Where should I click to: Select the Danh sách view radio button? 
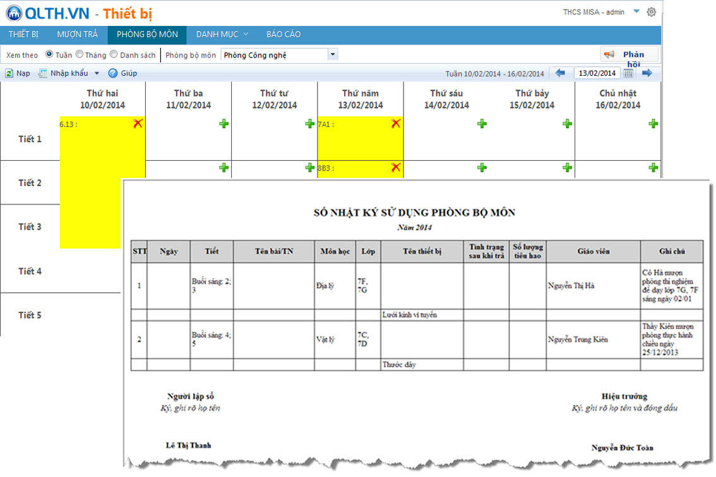tap(114, 55)
